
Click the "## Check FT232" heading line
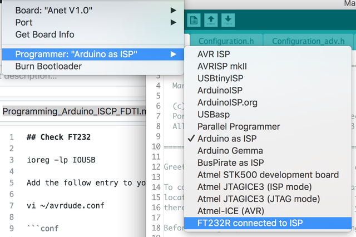click(58, 137)
